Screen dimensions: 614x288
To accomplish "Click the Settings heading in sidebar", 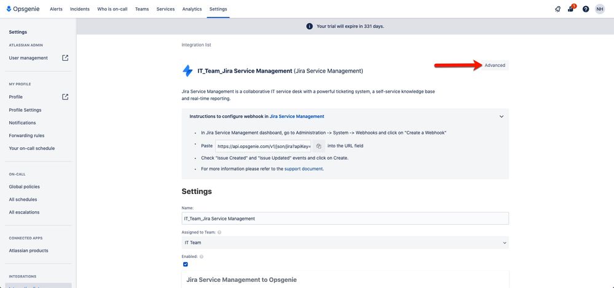I will 18,32.
